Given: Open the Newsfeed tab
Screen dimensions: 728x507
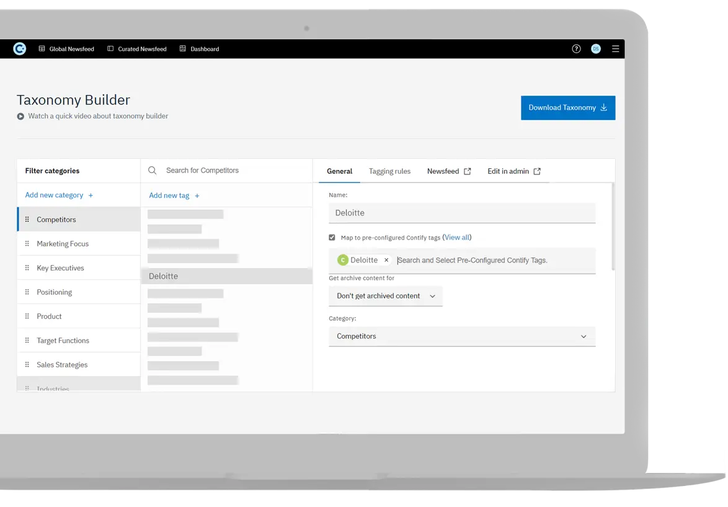Looking at the screenshot, I should (449, 171).
